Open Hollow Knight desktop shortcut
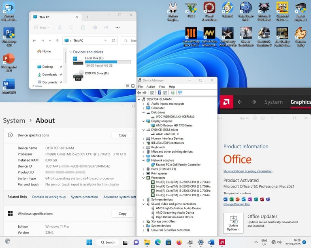311x248 pixels. point(173,11)
